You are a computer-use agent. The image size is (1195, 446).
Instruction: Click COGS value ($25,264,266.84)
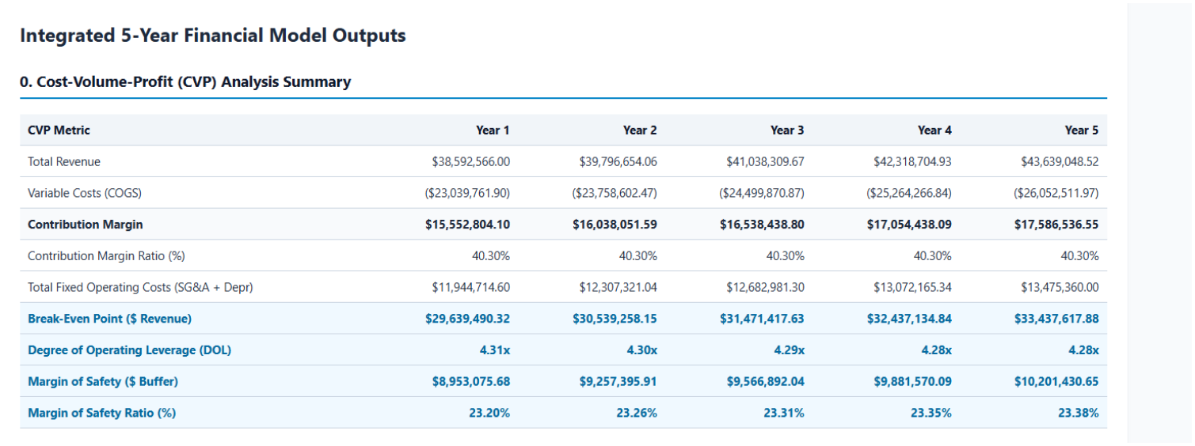tap(909, 193)
